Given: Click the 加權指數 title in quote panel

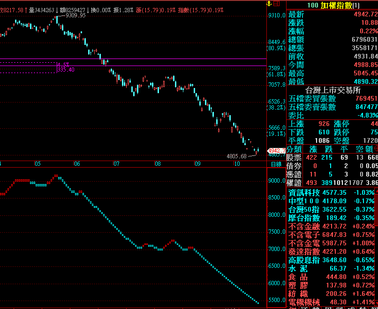Looking at the screenshot, I should click(x=337, y=5).
